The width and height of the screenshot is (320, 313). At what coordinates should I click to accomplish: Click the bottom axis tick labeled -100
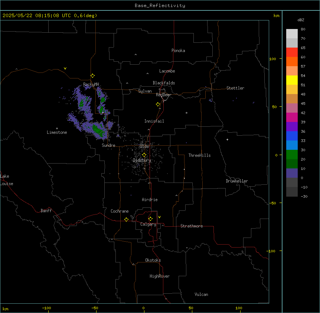pyautogui.click(x=46, y=308)
